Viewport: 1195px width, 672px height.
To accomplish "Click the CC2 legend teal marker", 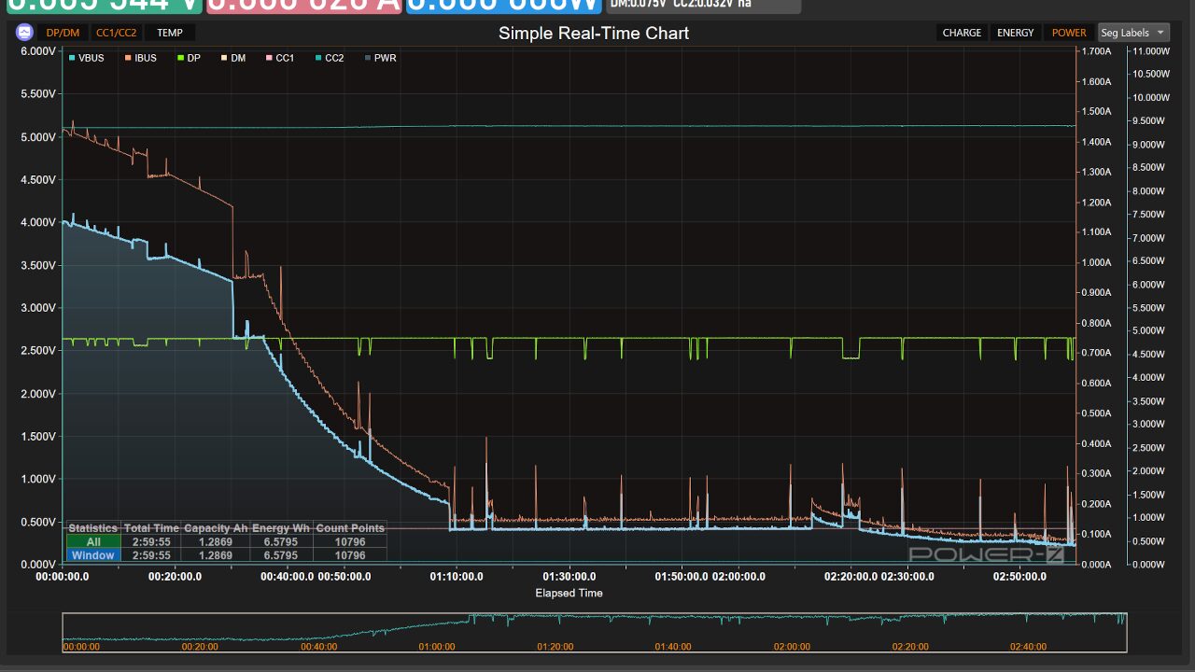I will tap(318, 58).
